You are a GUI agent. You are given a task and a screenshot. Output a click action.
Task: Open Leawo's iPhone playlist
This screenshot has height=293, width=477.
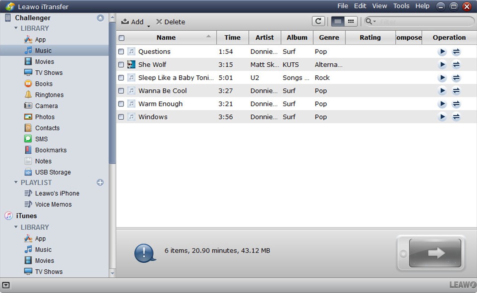tap(57, 193)
